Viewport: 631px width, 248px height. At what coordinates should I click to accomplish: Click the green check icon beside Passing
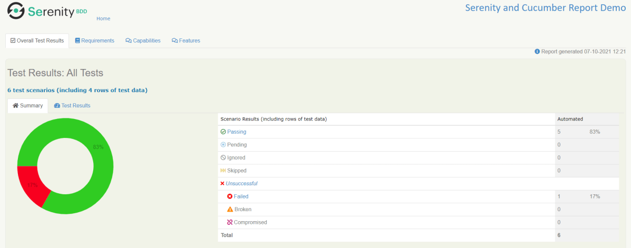(x=223, y=132)
